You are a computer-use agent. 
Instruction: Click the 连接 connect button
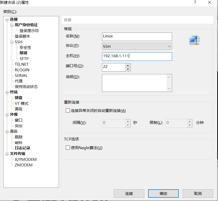tap(129, 193)
